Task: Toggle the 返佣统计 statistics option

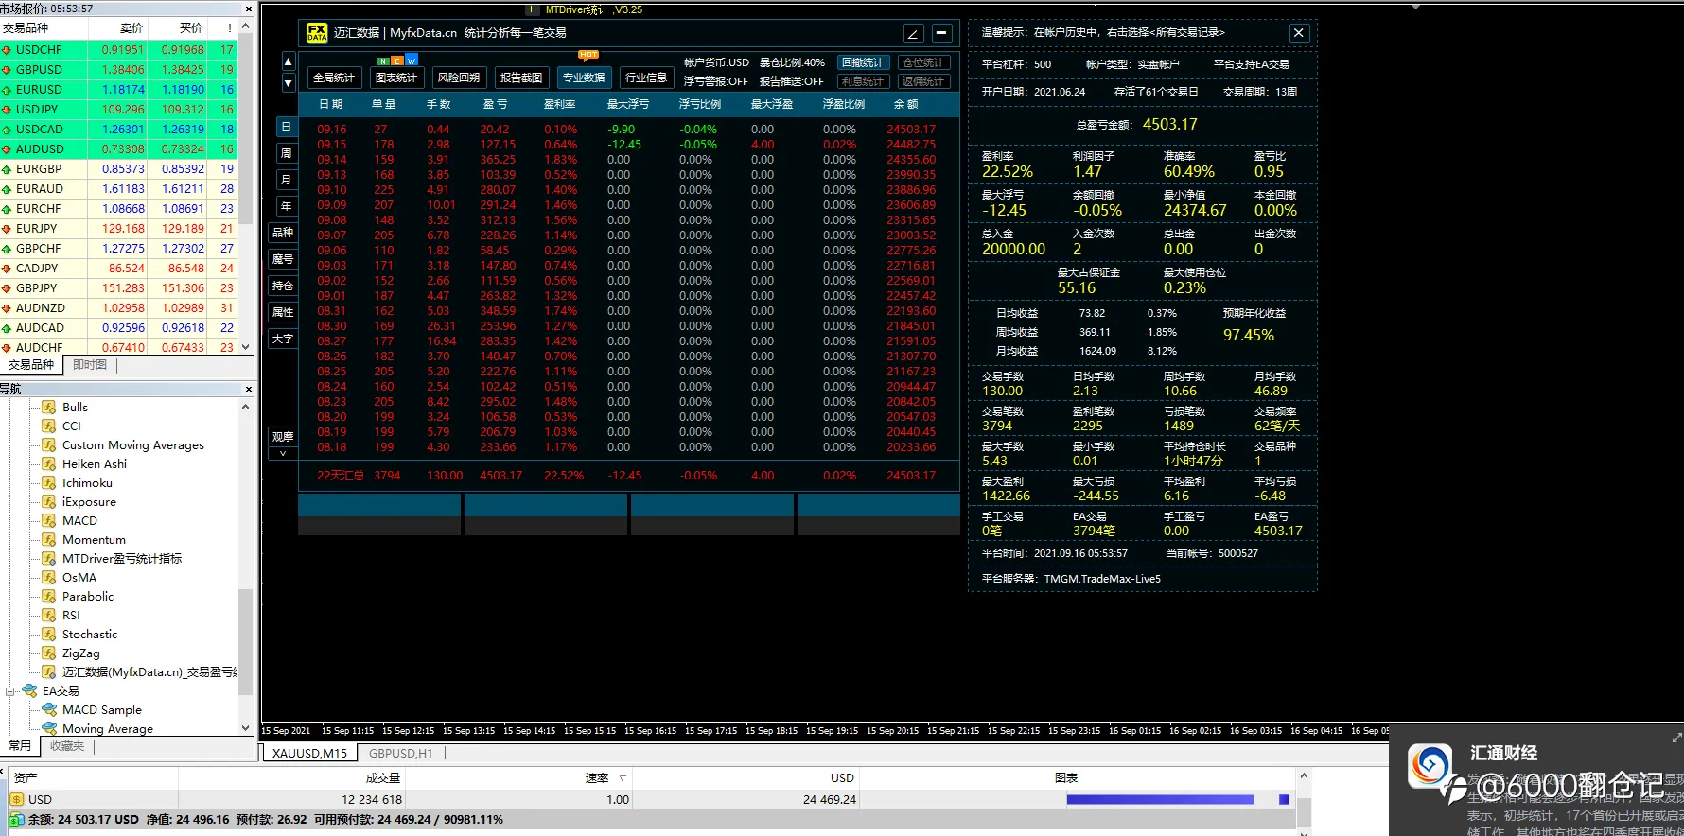Action: (923, 82)
